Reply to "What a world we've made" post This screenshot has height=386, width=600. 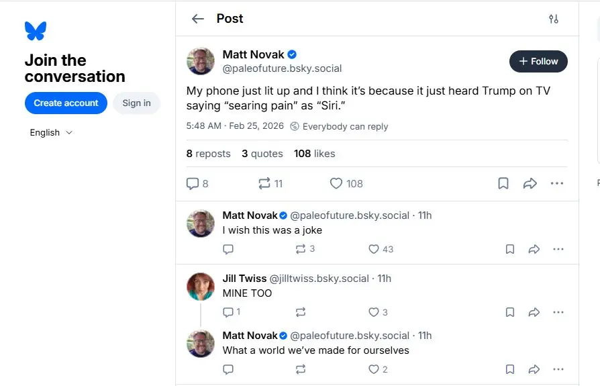(x=228, y=369)
